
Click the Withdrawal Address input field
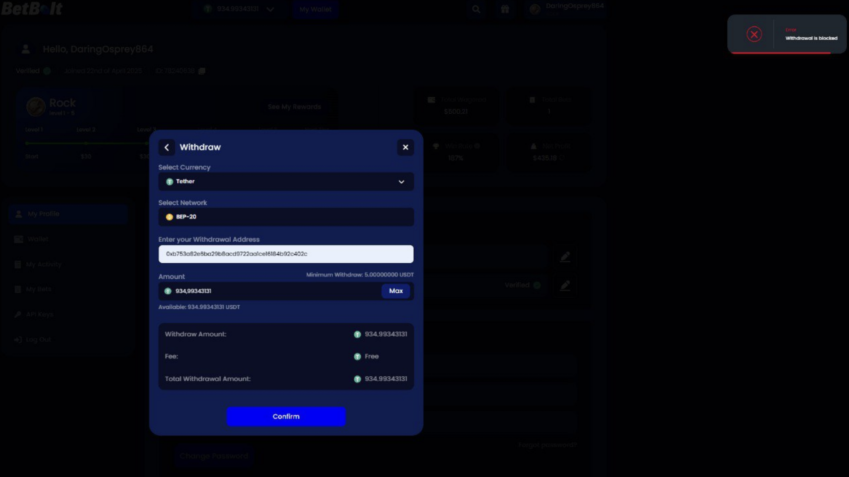(286, 254)
